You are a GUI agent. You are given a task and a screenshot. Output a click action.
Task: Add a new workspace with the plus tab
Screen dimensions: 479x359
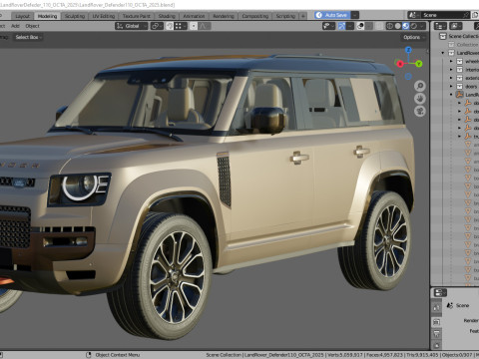tap(303, 16)
